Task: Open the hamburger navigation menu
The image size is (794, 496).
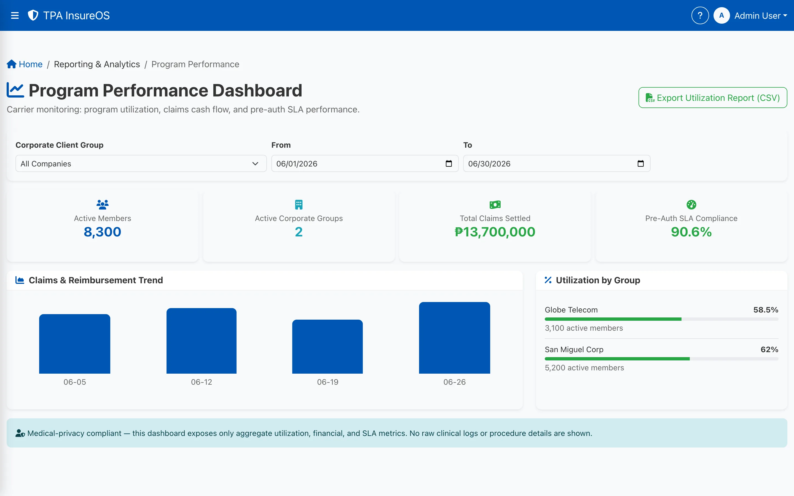Action: coord(15,15)
